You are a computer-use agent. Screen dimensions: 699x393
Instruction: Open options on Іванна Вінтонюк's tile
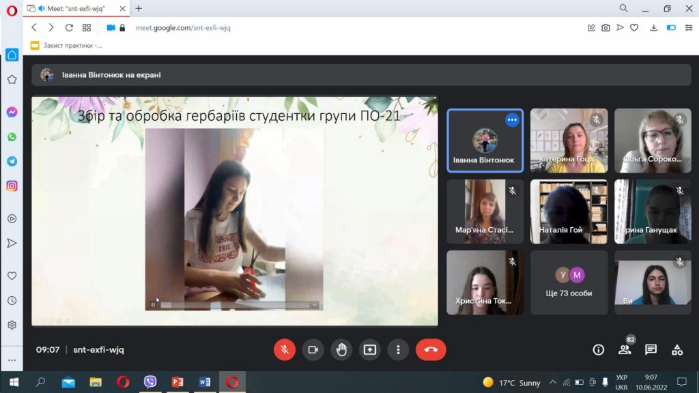tap(512, 120)
